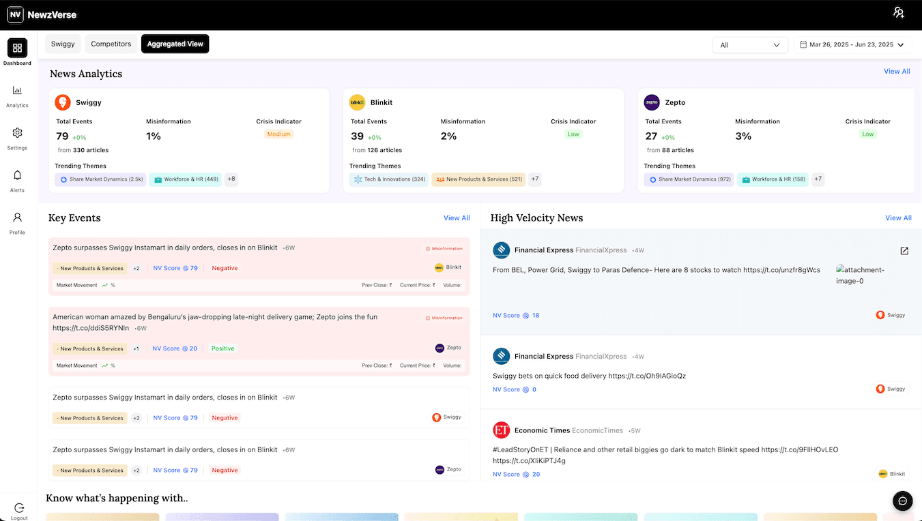Click 'from 88 articles' on Zepto card
This screenshot has height=521, width=922.
(670, 150)
